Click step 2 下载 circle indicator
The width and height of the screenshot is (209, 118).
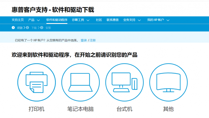(x=27, y=28)
